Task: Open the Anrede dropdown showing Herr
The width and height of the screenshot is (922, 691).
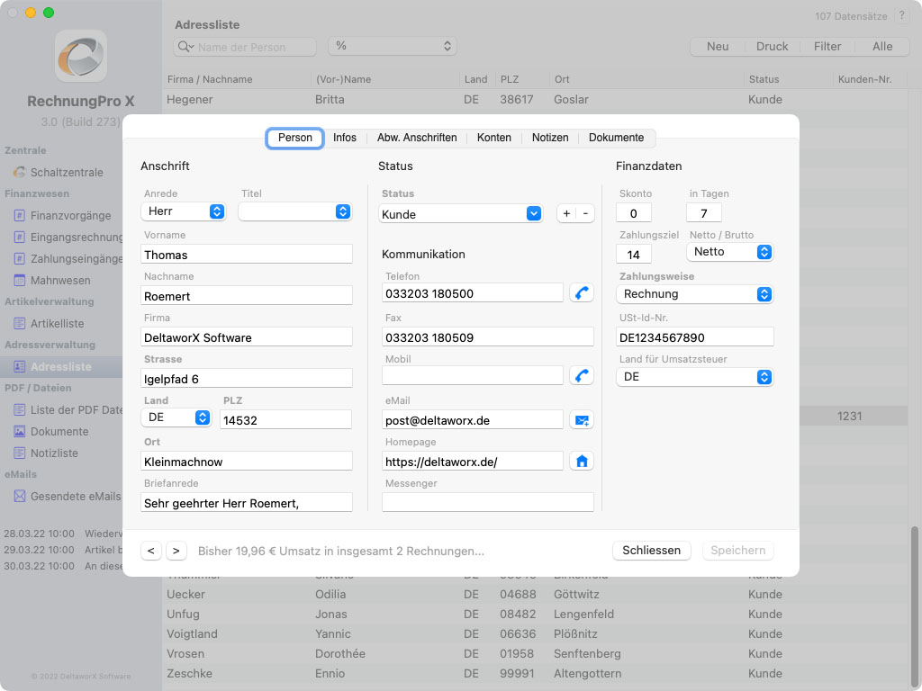Action: 183,211
